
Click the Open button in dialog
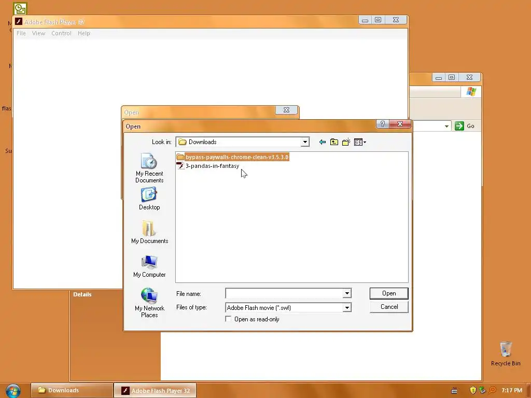389,293
